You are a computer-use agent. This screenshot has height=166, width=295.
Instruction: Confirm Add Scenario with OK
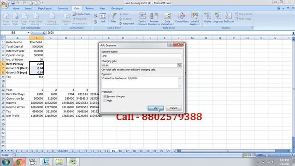tap(156, 108)
